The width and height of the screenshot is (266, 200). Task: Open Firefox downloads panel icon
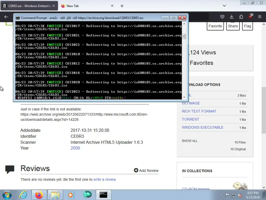[231, 17]
